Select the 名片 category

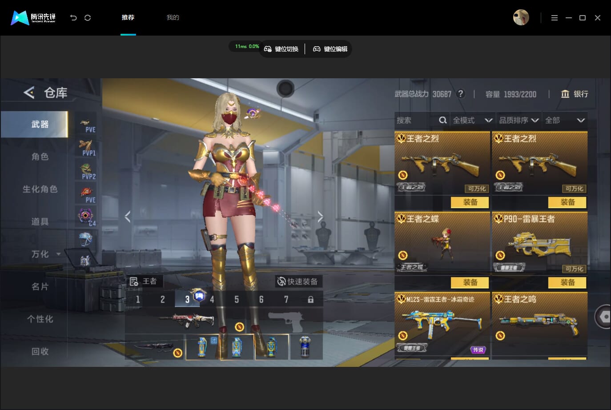pos(40,286)
